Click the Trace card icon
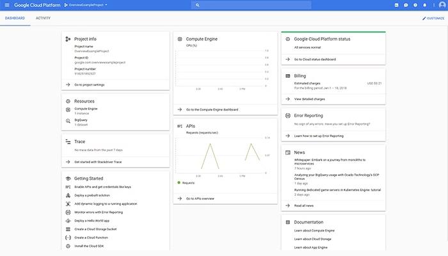This screenshot has width=448, height=256. tap(68, 141)
